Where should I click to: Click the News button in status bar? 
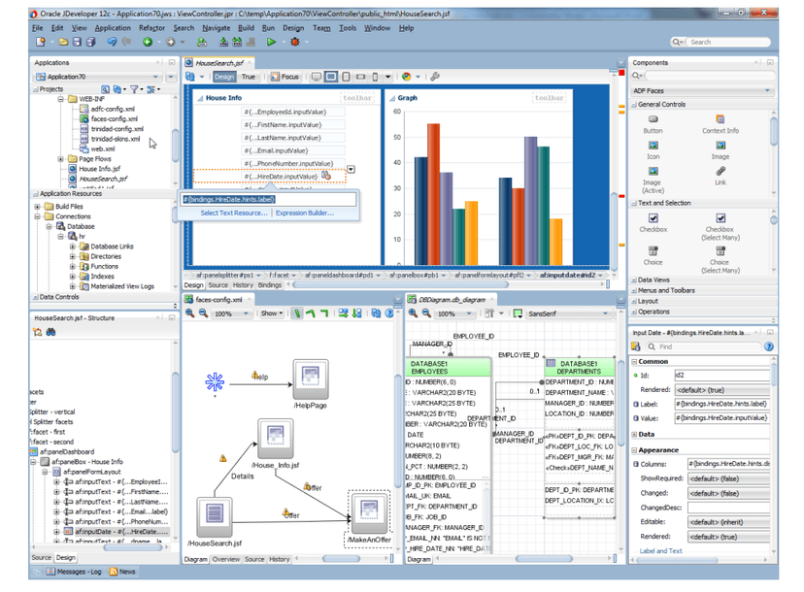(x=122, y=572)
